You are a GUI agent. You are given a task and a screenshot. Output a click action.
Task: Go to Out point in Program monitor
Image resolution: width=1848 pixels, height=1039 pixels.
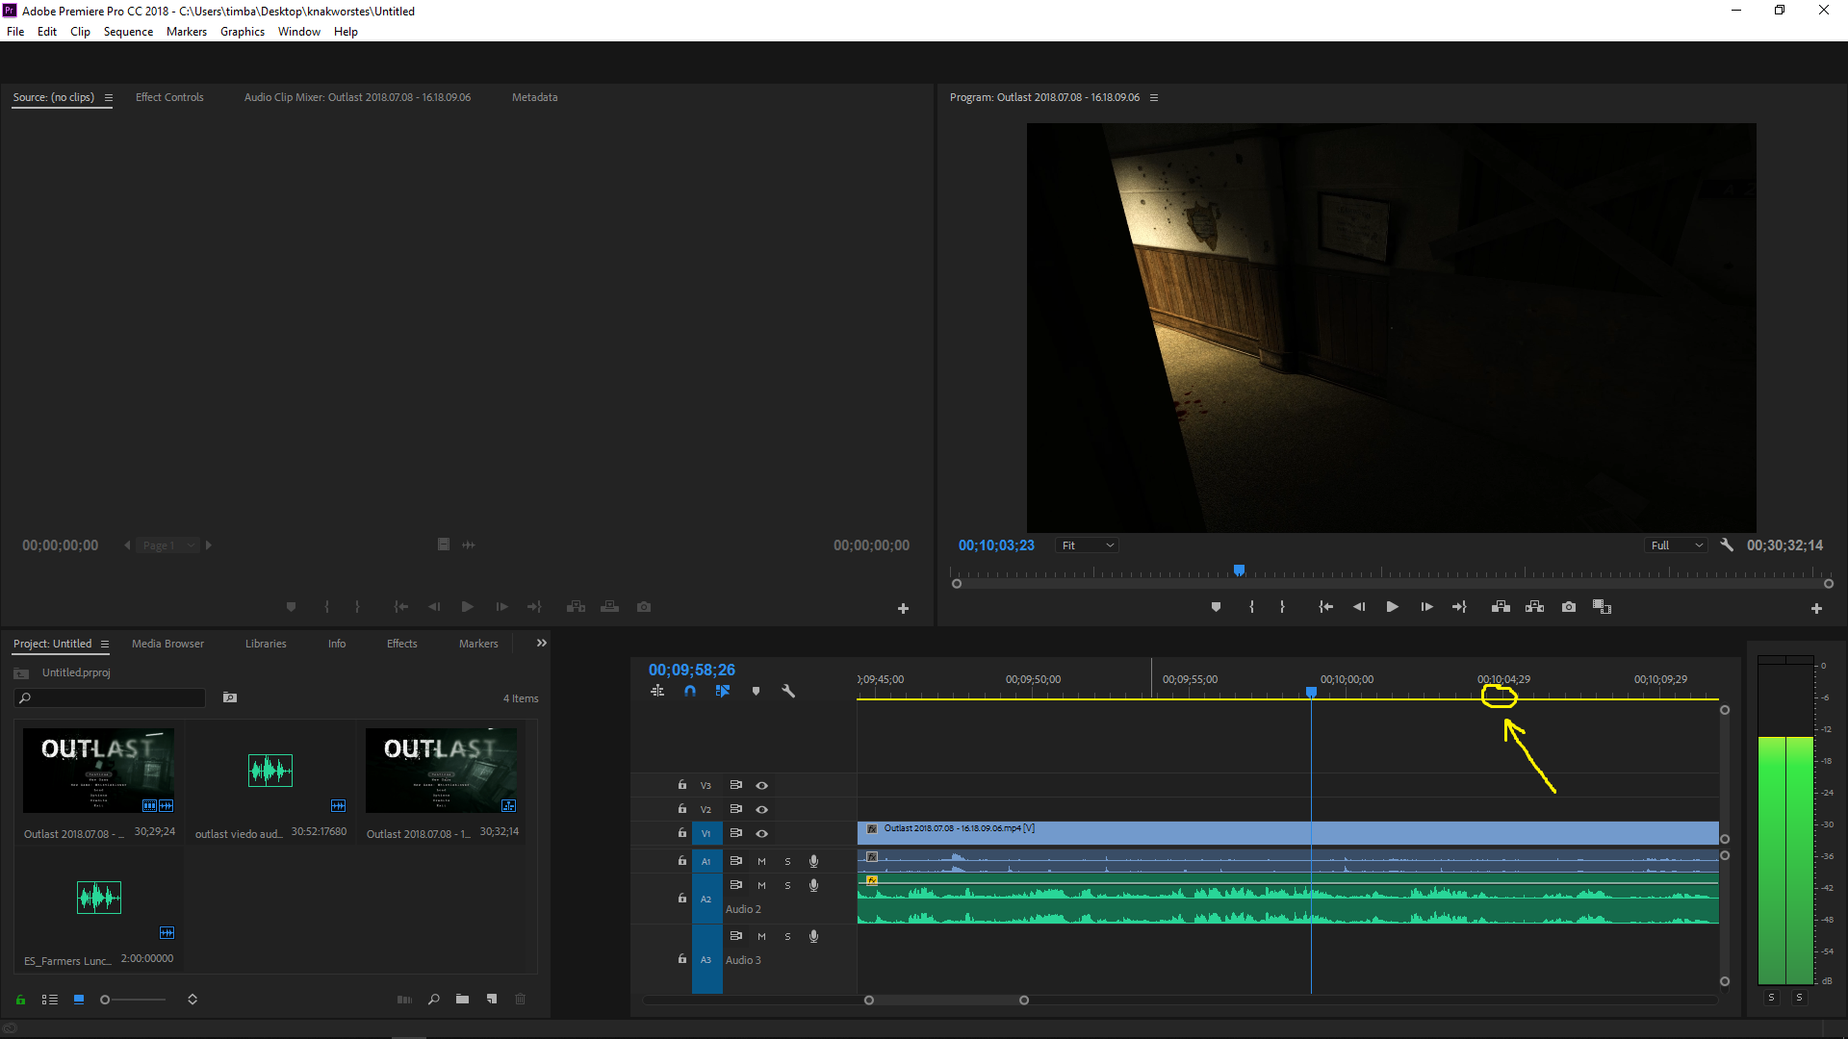1459,607
